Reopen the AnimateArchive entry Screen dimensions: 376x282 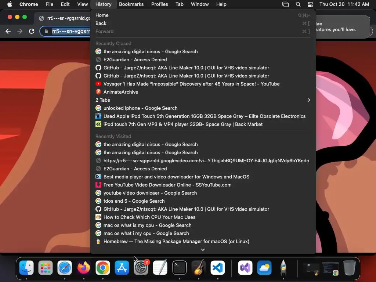click(x=203, y=92)
